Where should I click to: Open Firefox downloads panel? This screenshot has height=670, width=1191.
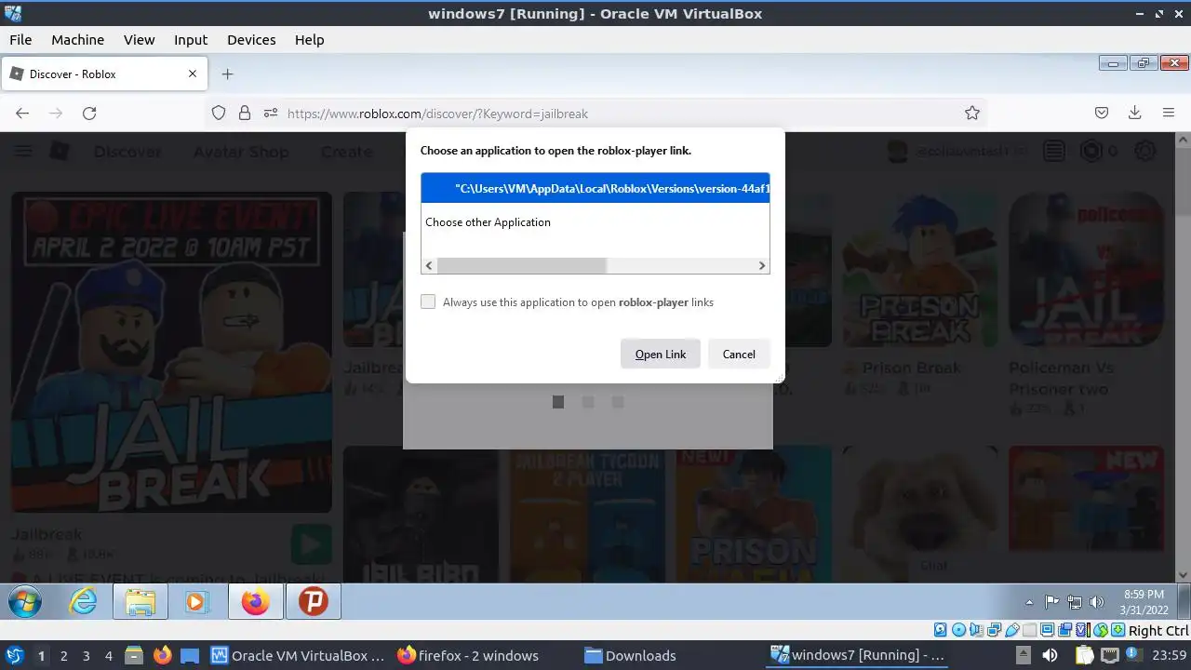pyautogui.click(x=1135, y=113)
